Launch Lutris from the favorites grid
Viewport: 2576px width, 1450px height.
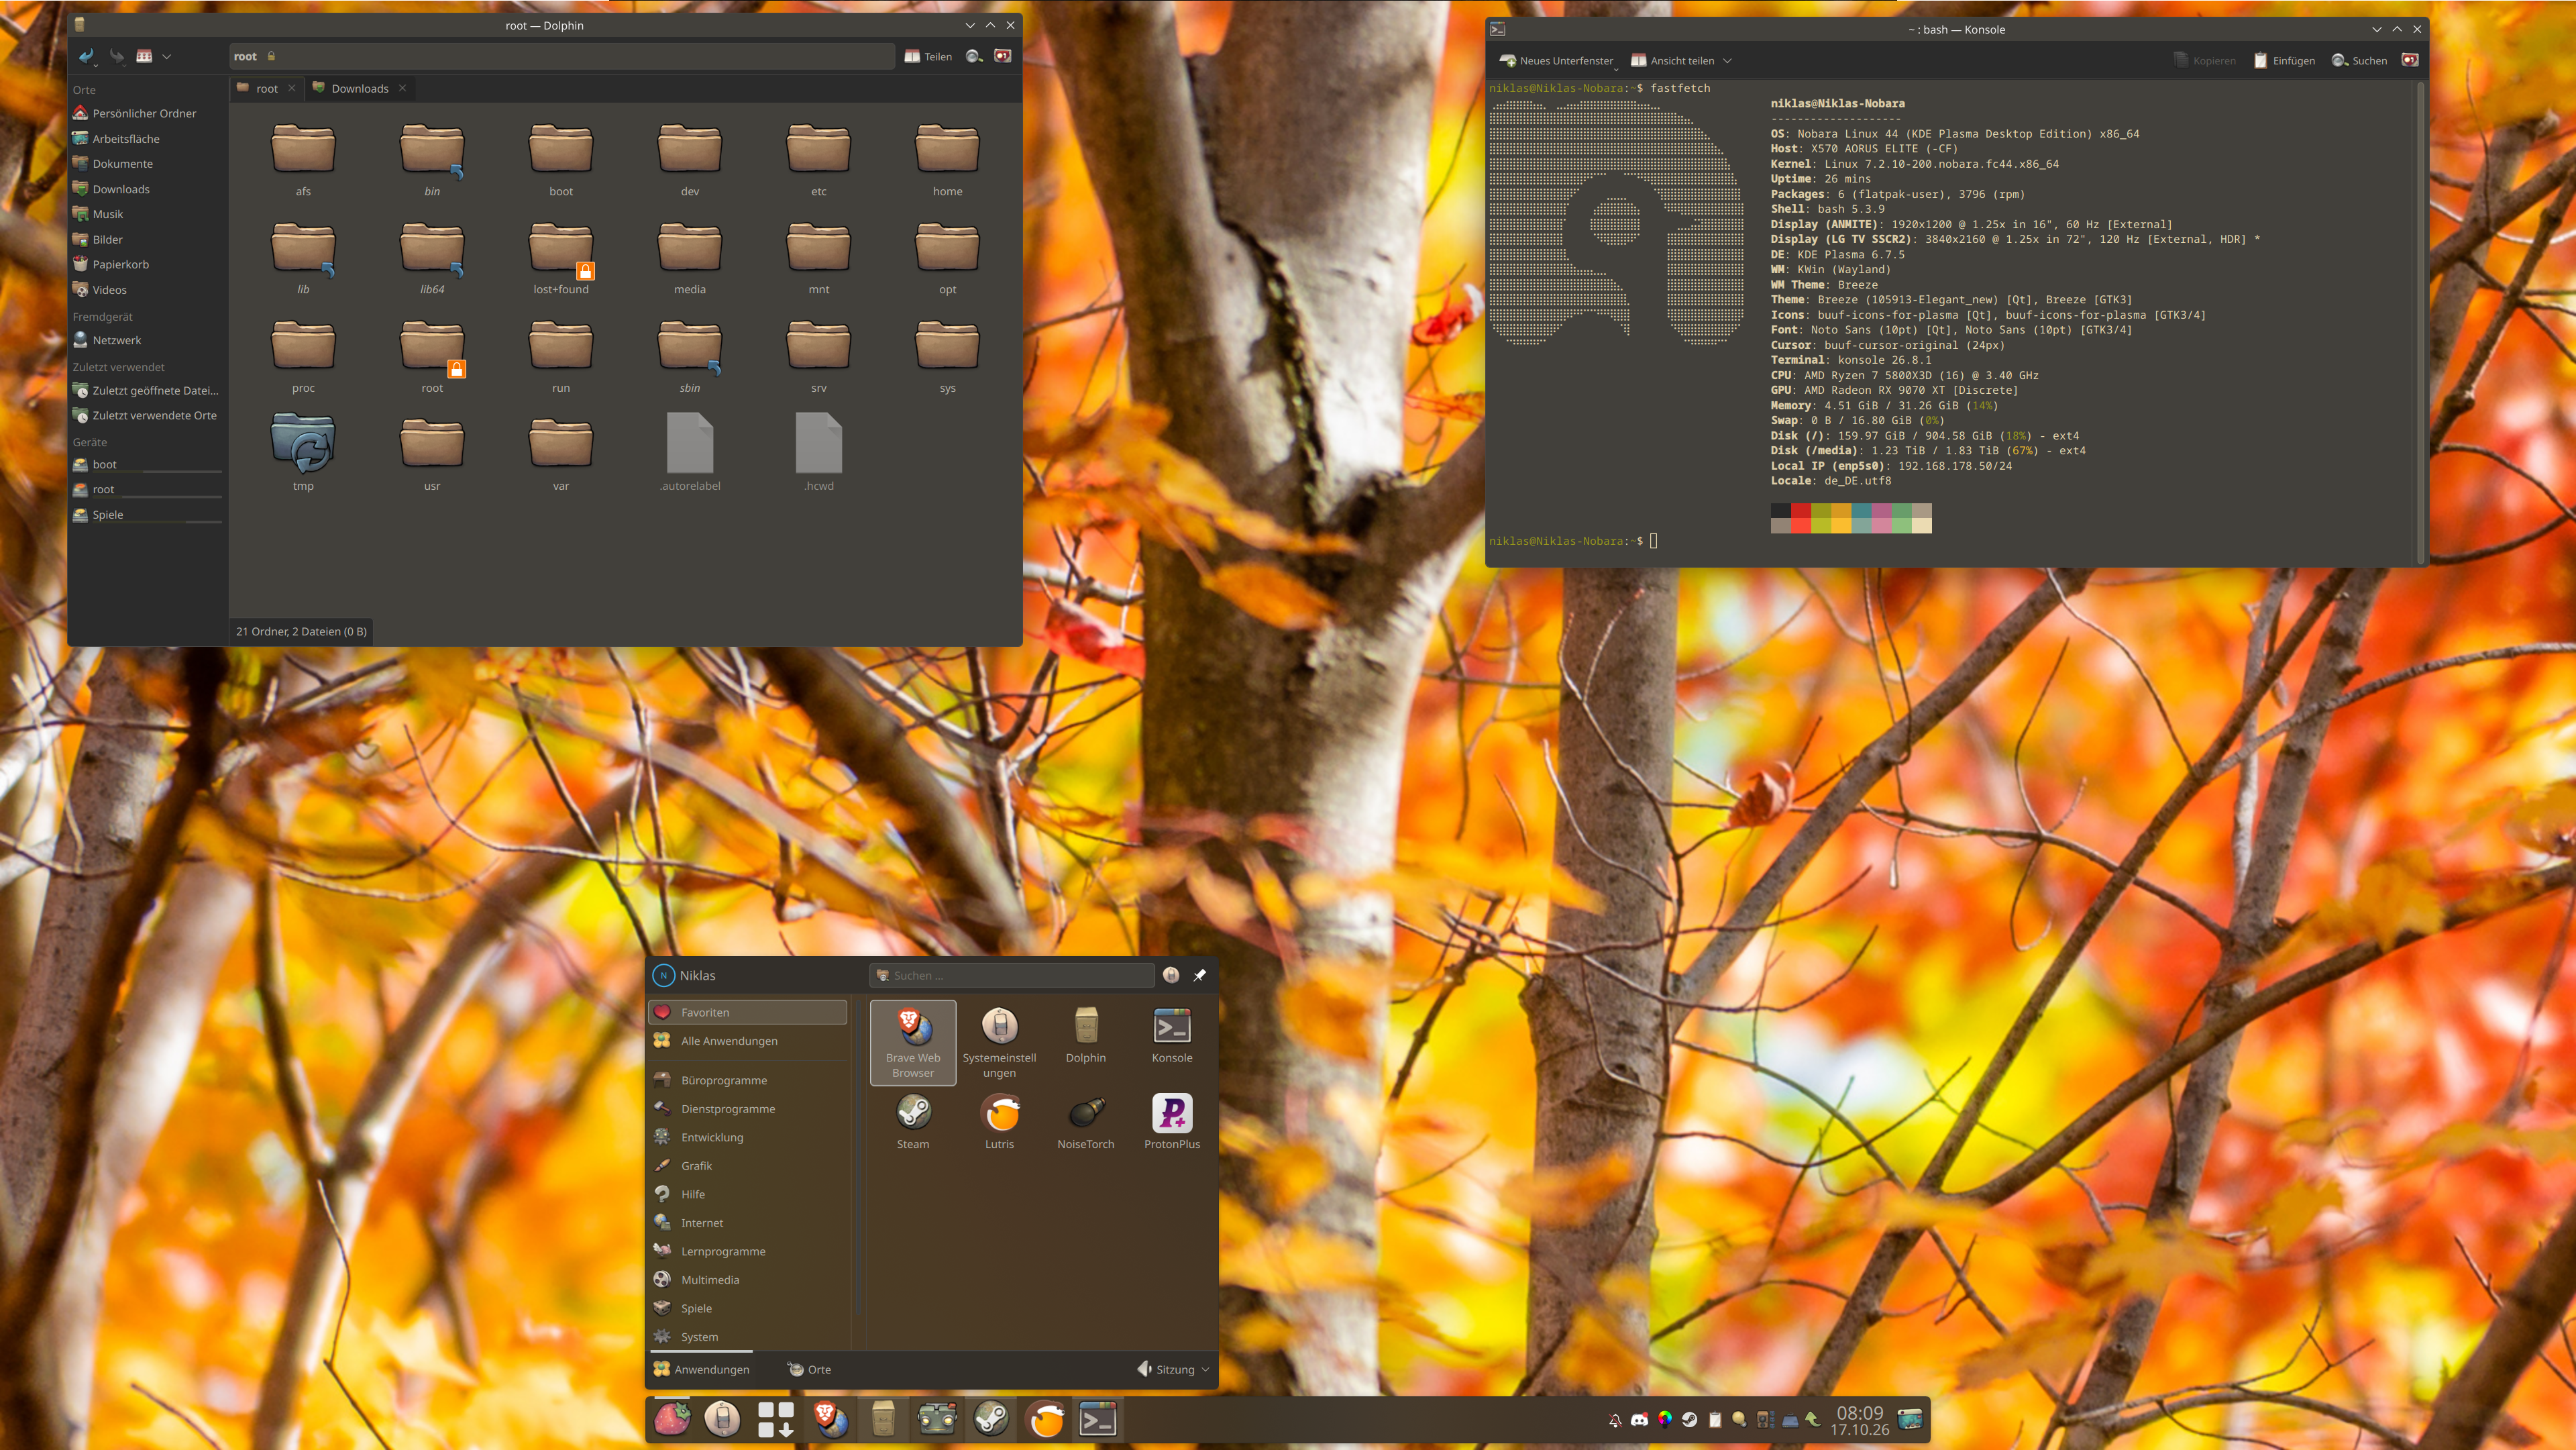[999, 1122]
